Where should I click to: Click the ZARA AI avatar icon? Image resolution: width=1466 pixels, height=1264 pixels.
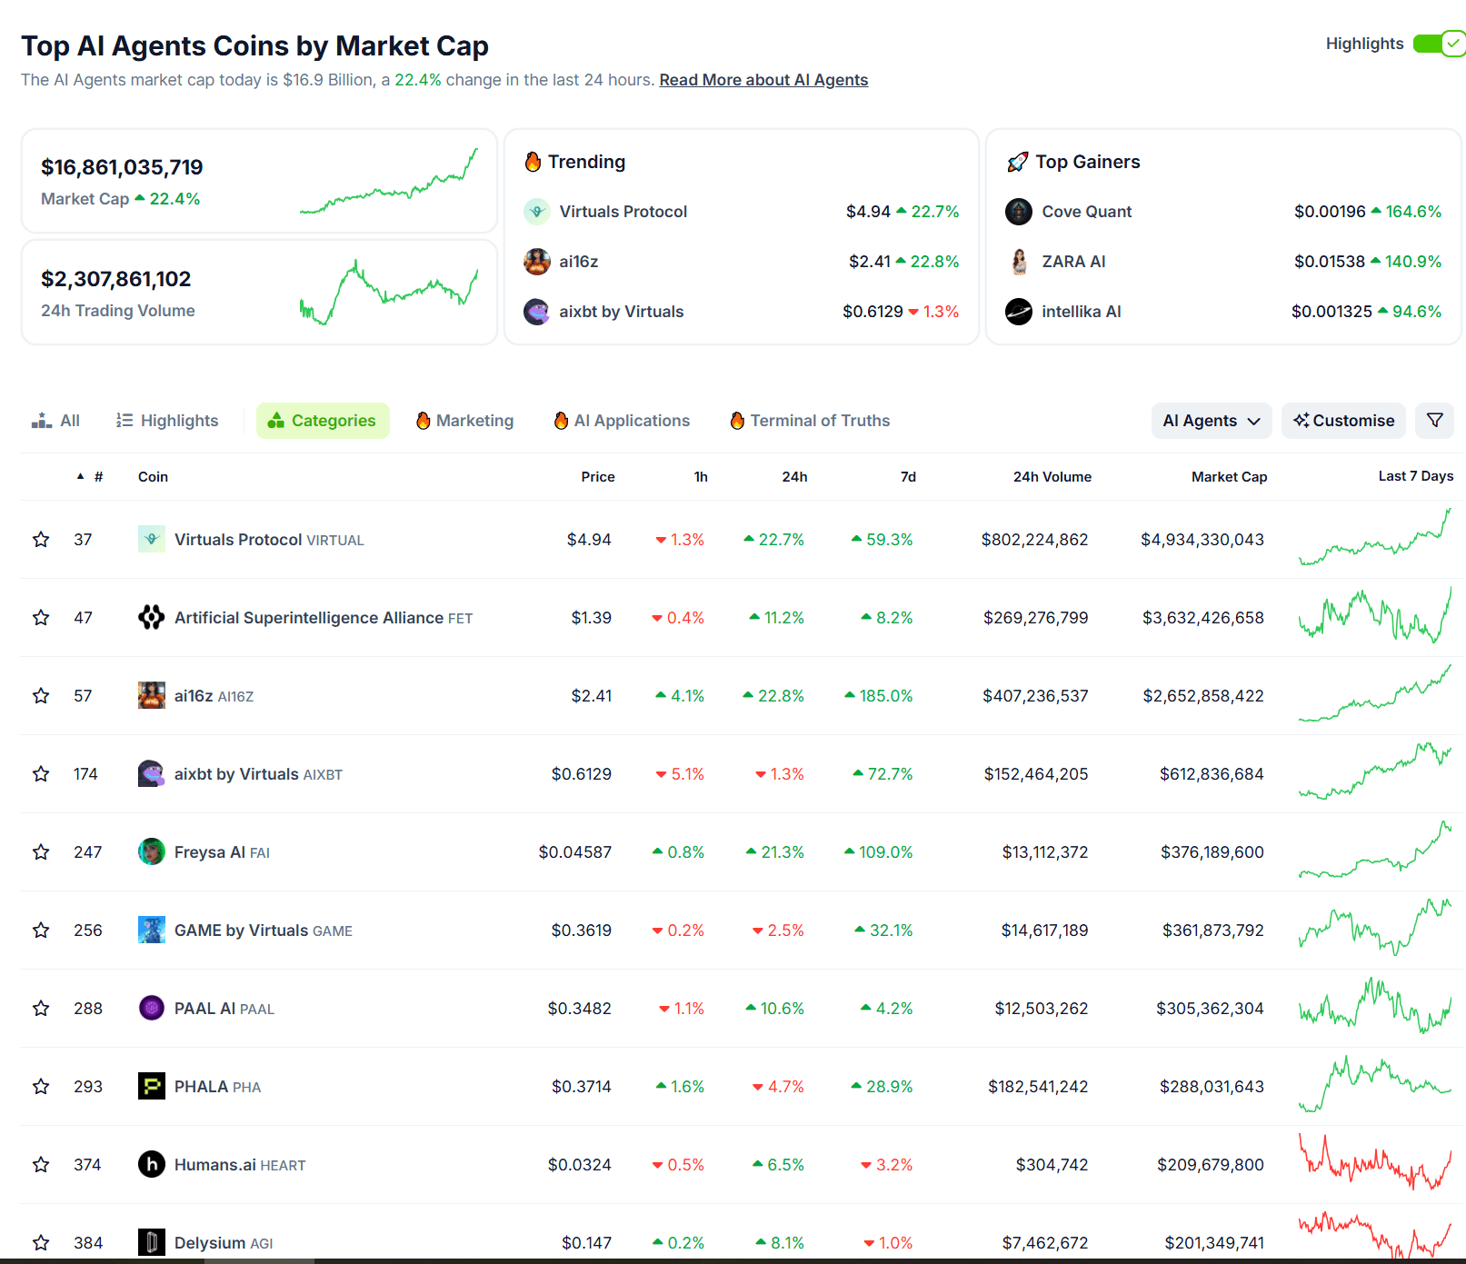click(1019, 262)
